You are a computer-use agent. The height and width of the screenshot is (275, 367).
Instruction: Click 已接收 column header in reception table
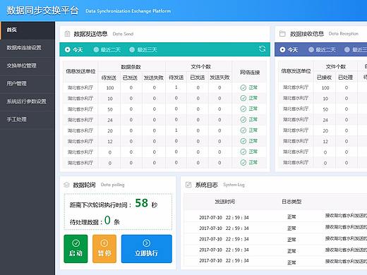click(324, 78)
